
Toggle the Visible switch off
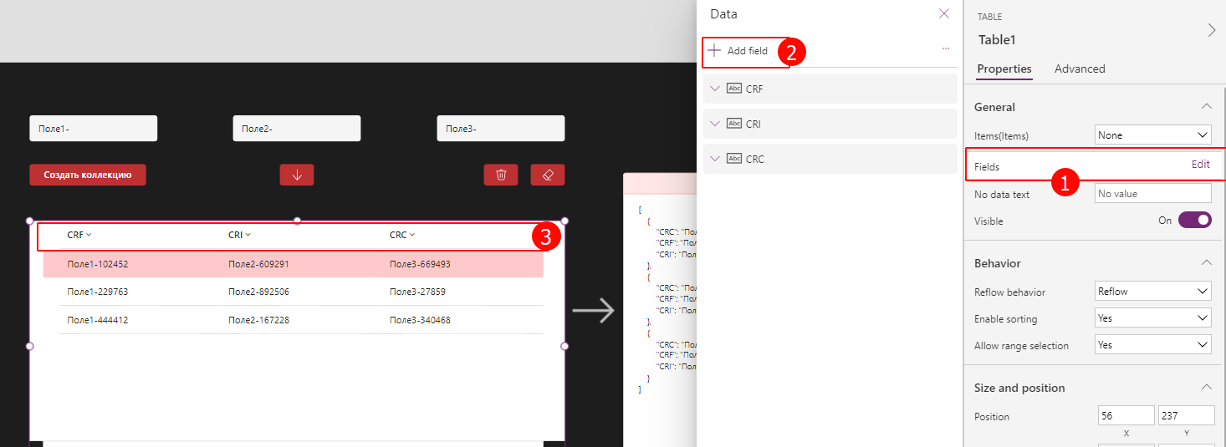click(1194, 221)
